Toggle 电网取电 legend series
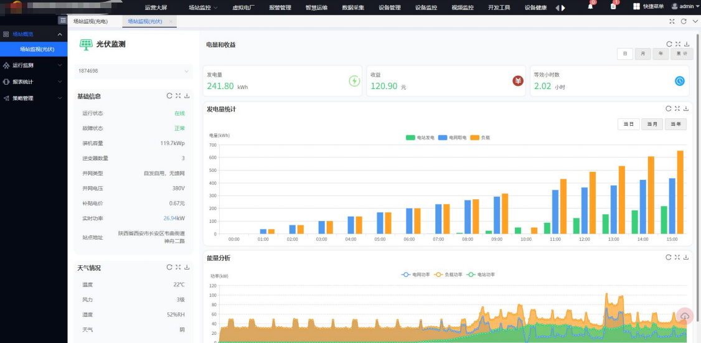Image resolution: width=701 pixels, height=343 pixels. [x=453, y=138]
